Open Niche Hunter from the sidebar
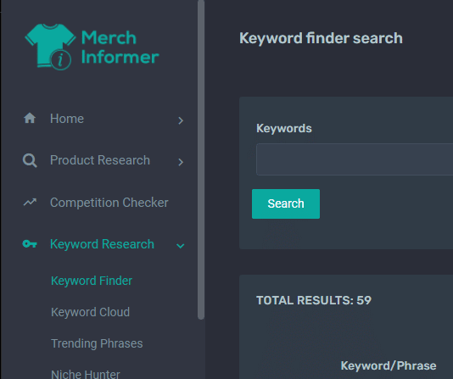The width and height of the screenshot is (453, 379). coord(85,375)
